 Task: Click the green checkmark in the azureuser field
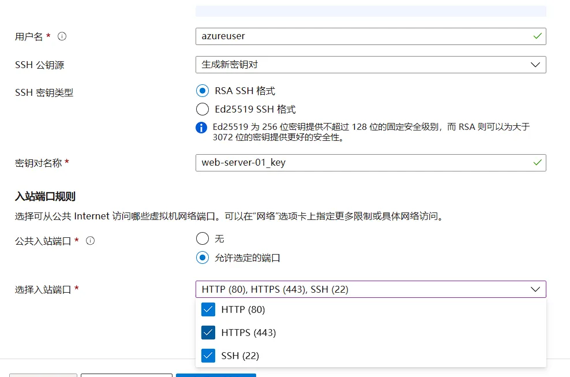tap(538, 36)
